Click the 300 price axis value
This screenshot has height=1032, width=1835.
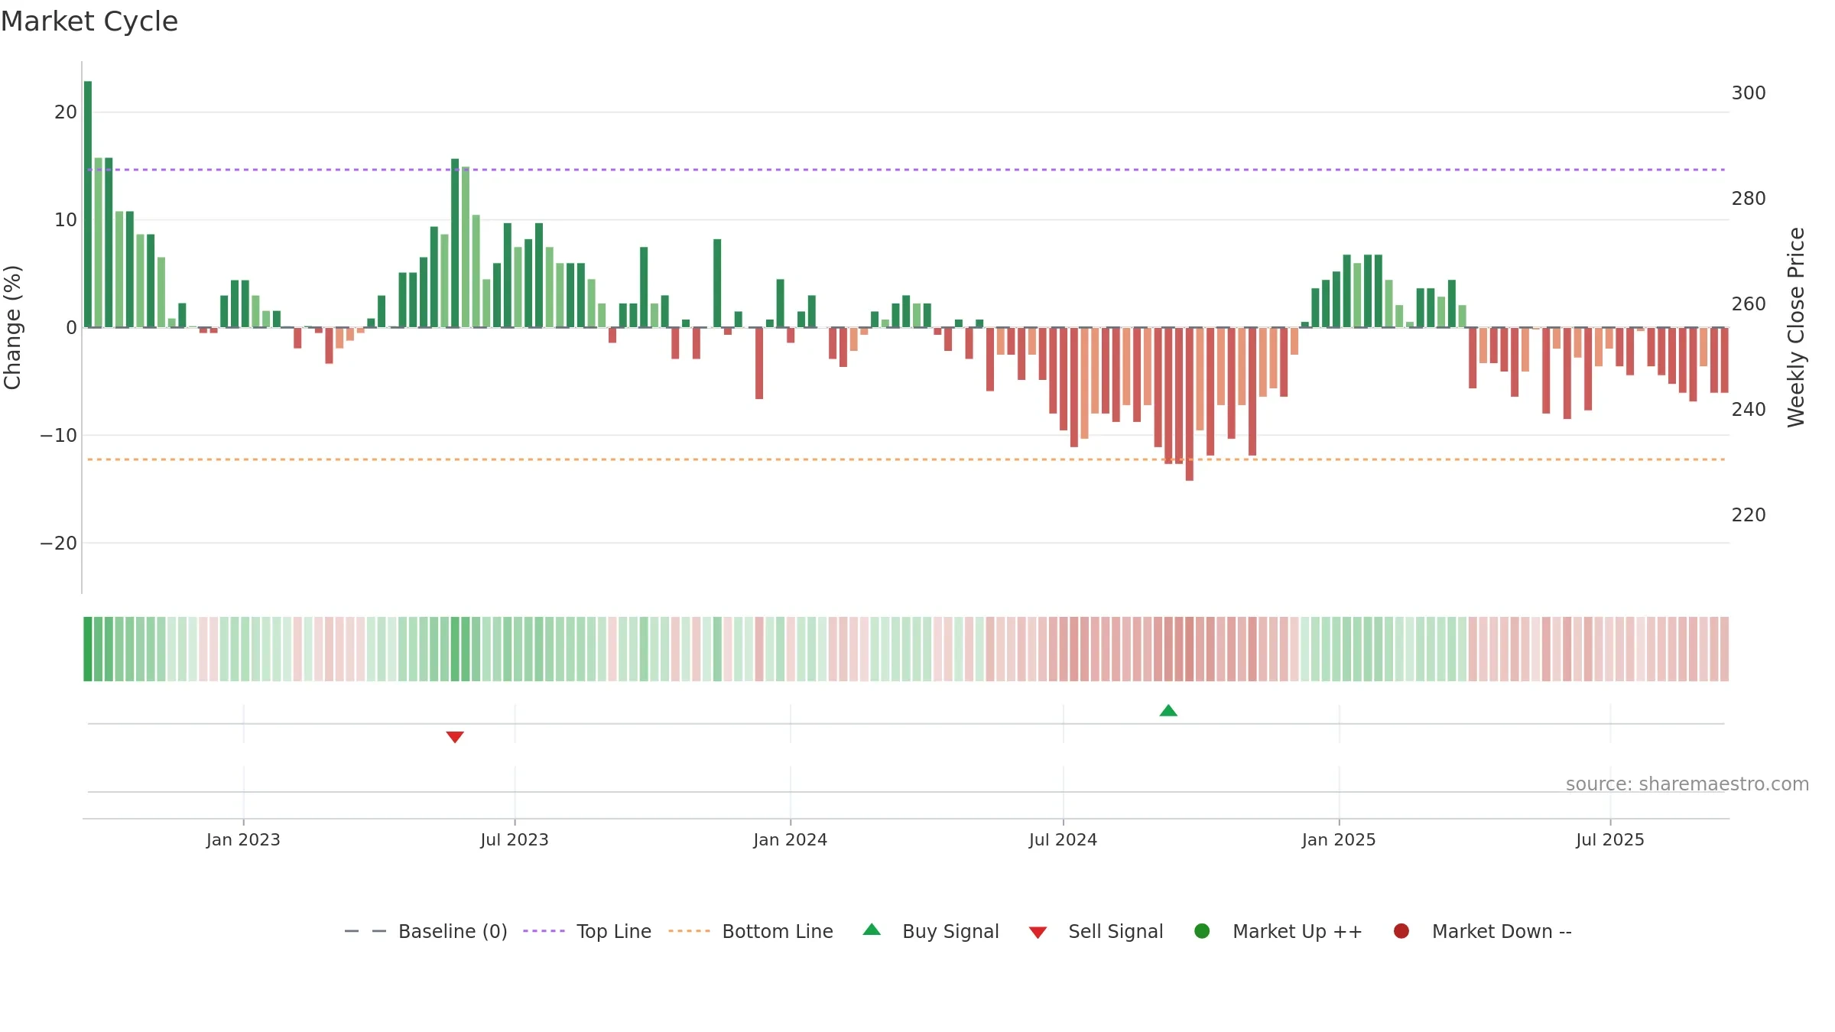pos(1749,93)
